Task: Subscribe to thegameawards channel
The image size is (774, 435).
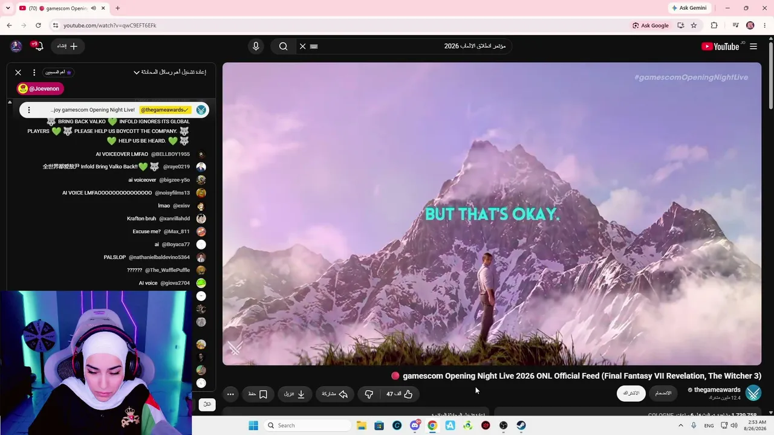Action: click(x=631, y=393)
